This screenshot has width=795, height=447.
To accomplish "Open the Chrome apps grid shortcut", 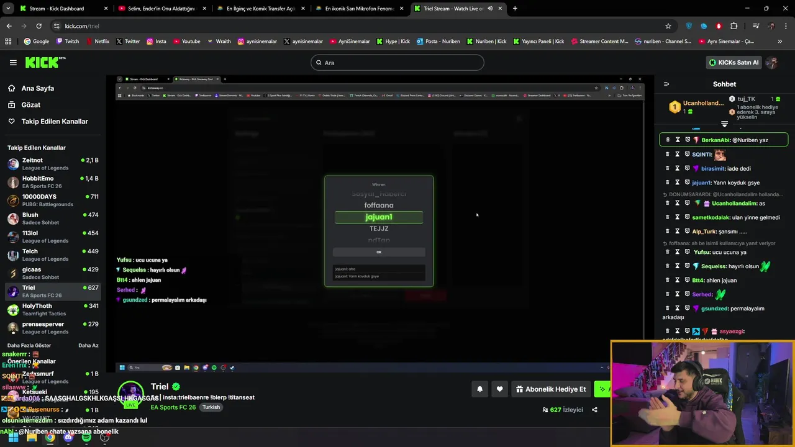I will click(8, 41).
